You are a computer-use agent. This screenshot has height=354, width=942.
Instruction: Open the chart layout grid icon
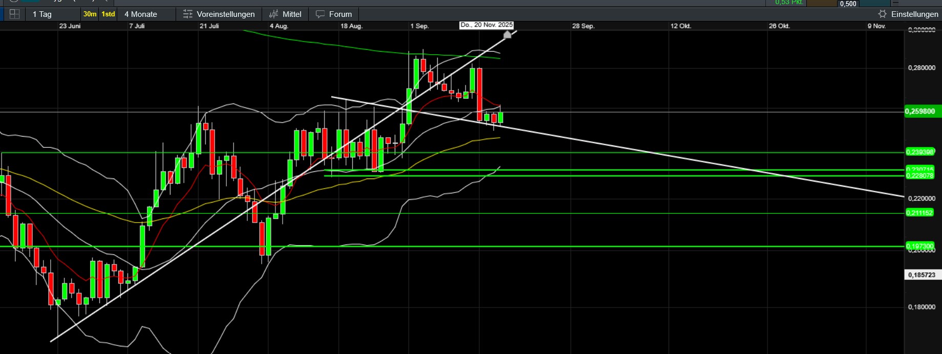[14, 14]
